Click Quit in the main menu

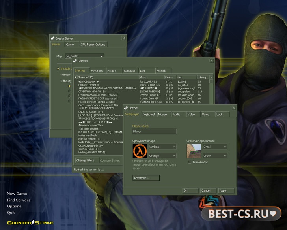coord(11,212)
